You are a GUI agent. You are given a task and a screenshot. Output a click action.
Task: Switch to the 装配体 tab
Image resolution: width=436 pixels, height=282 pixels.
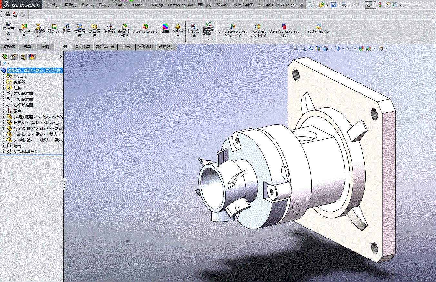pos(9,47)
